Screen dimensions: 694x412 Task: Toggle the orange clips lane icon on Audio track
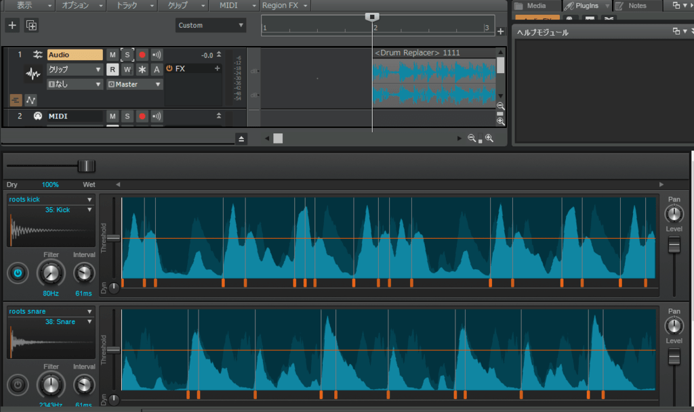(x=16, y=100)
